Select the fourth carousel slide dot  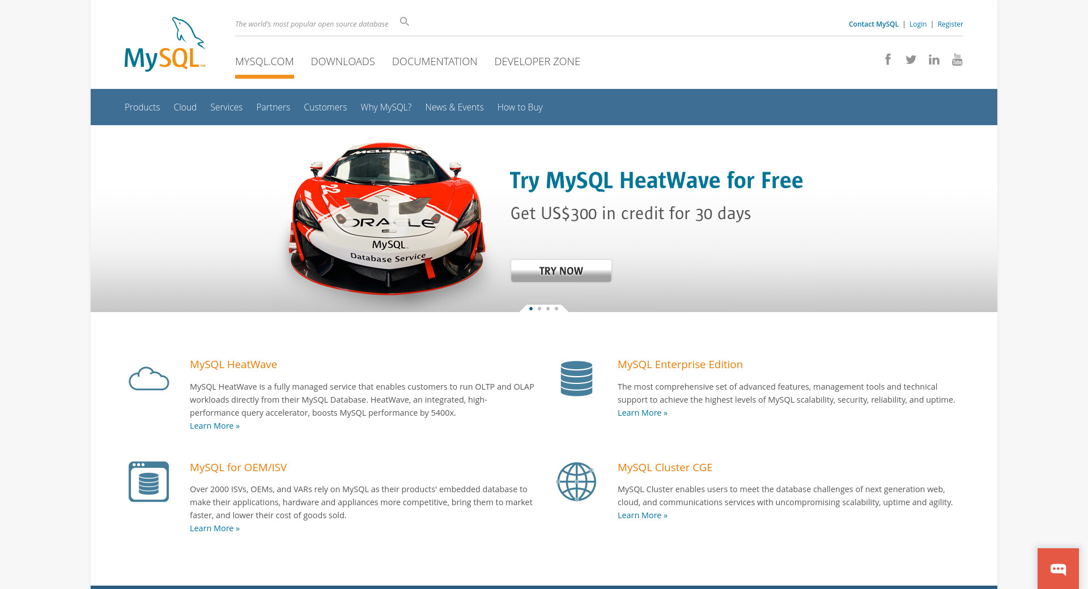click(x=556, y=309)
